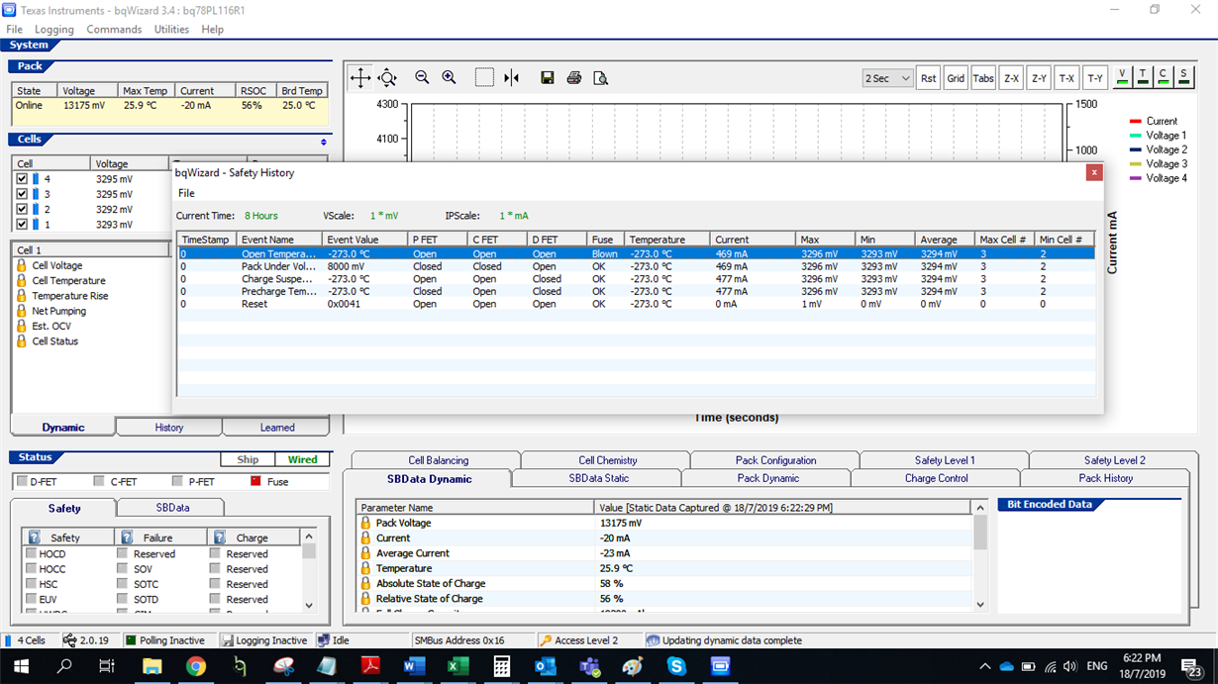
Task: Open the Utilities menu
Action: (171, 30)
